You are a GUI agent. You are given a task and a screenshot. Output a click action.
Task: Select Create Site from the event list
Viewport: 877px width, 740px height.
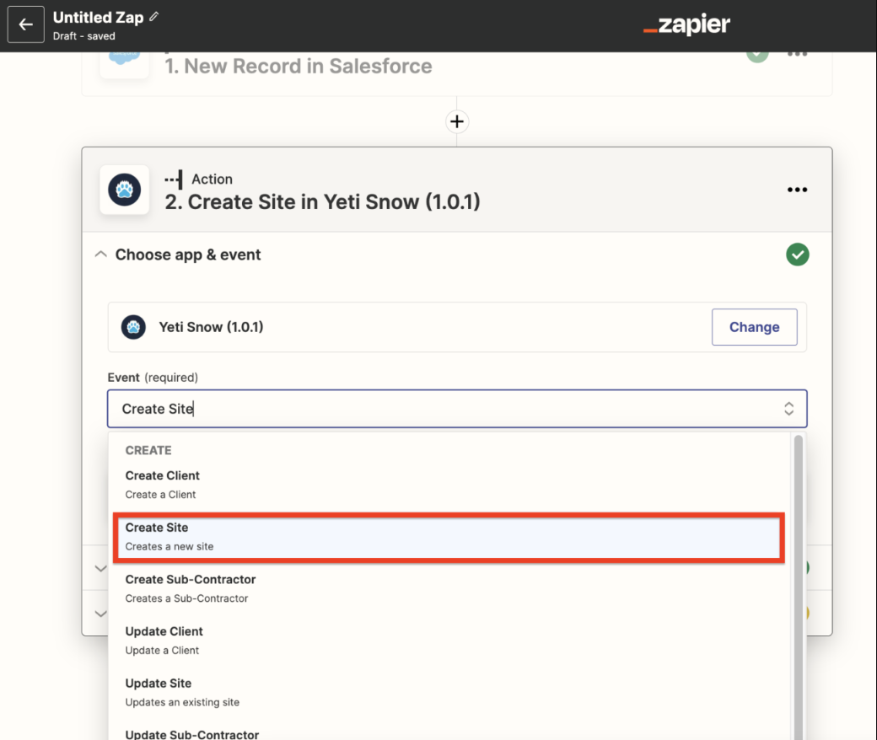(x=449, y=537)
